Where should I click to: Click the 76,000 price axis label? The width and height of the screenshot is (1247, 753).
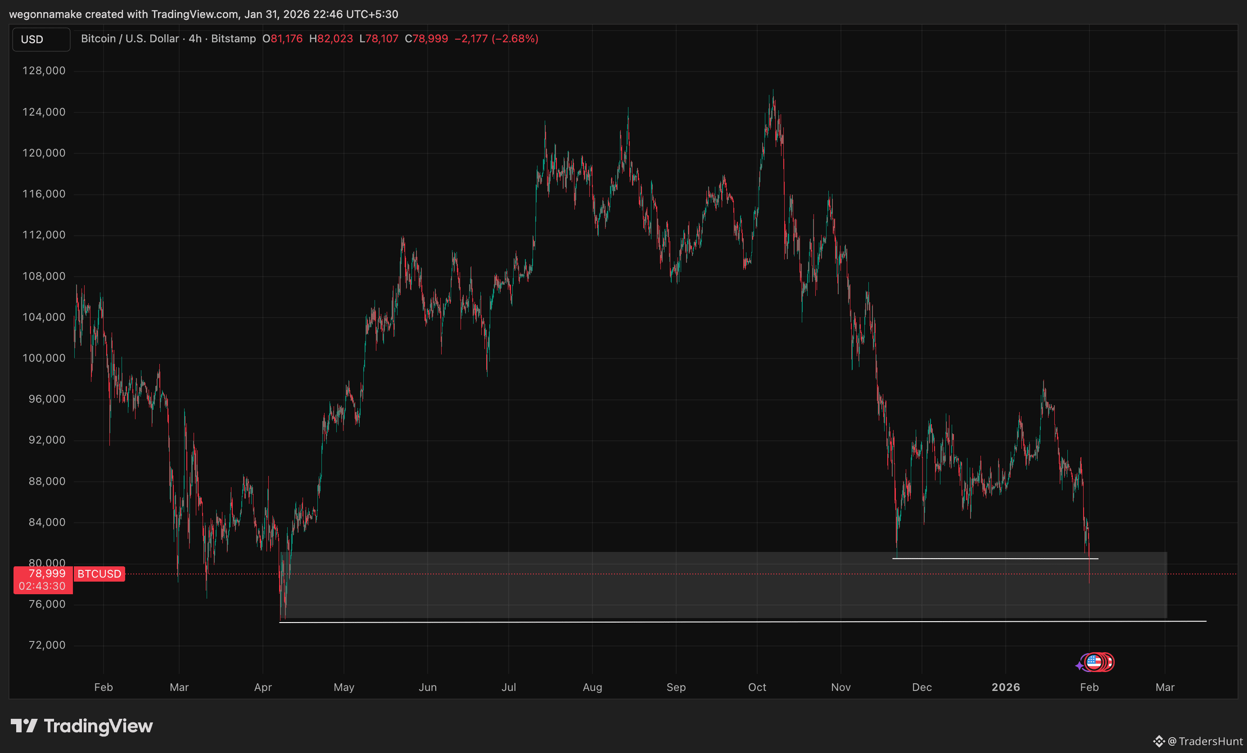(47, 604)
